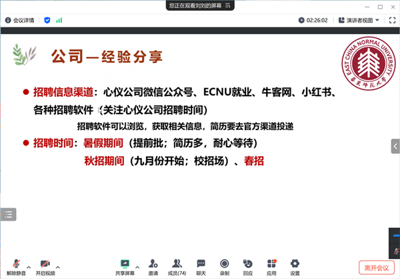Viewport: 400px width, 279px height.
Task: Open the menu on the screen-viewing banner
Action: pos(228,5)
